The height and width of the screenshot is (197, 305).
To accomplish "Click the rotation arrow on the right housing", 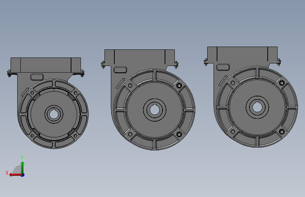I will pos(223,81).
